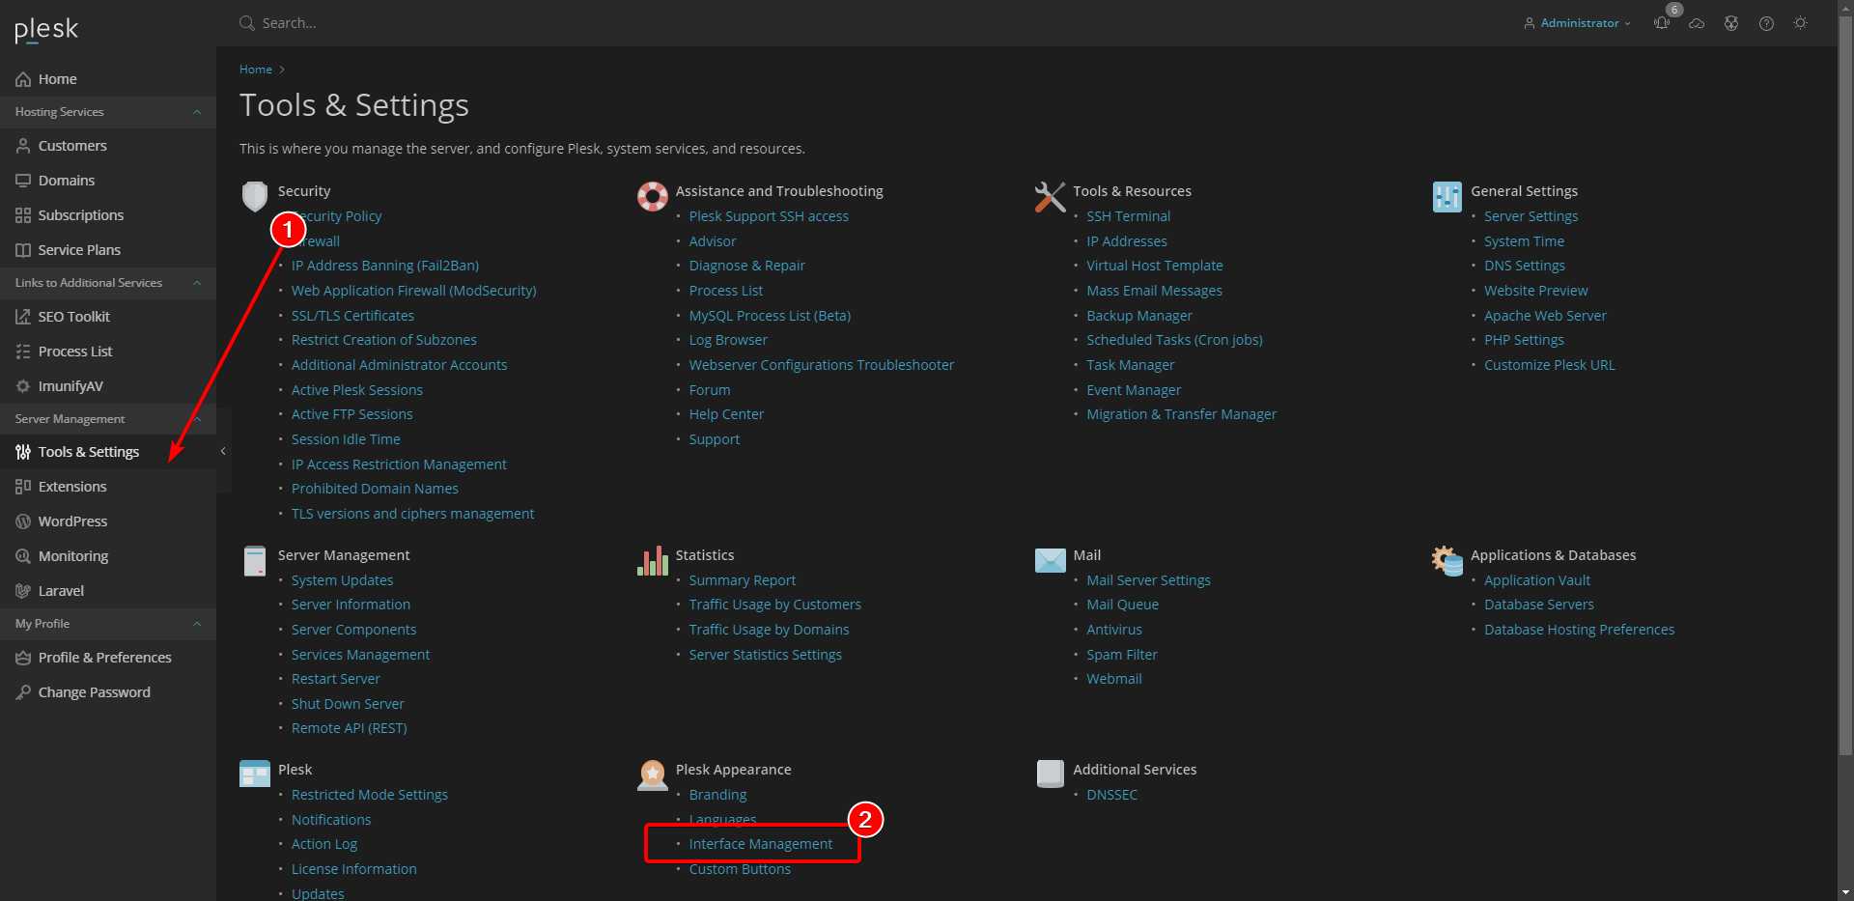Click the Home breadcrumb link
1854x901 pixels.
pyautogui.click(x=256, y=70)
